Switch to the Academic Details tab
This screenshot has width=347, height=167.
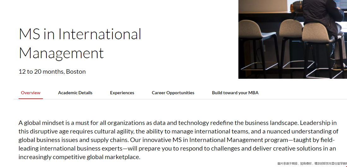(x=75, y=93)
